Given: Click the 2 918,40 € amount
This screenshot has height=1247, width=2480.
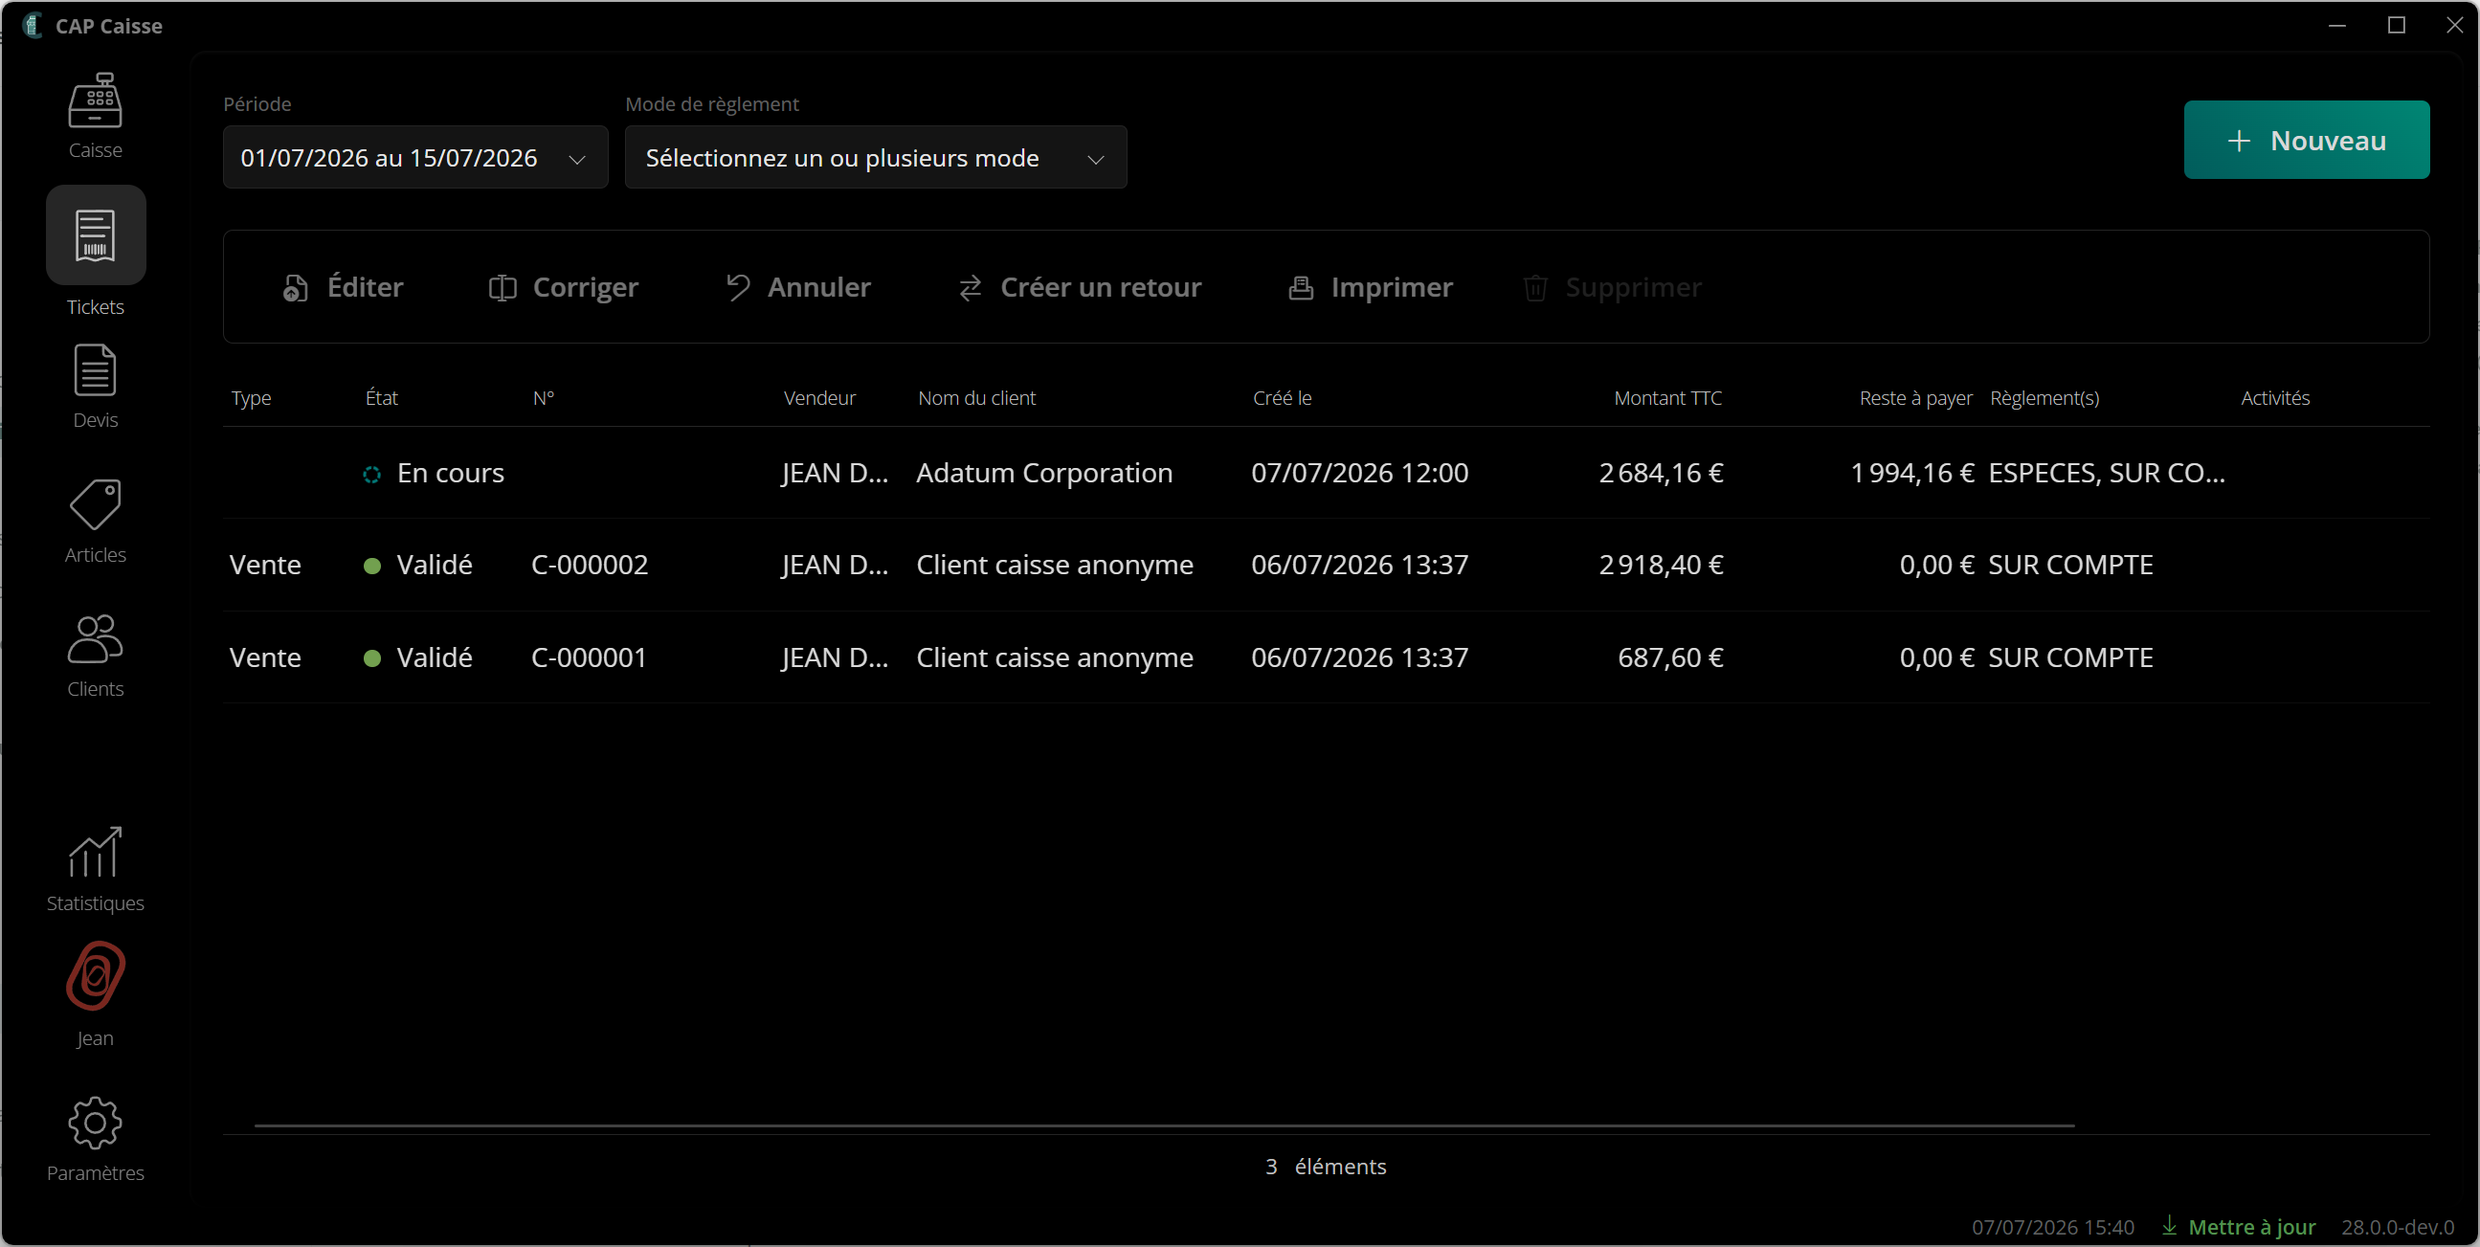Looking at the screenshot, I should point(1661,565).
